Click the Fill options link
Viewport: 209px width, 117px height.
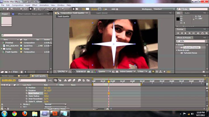84,9
